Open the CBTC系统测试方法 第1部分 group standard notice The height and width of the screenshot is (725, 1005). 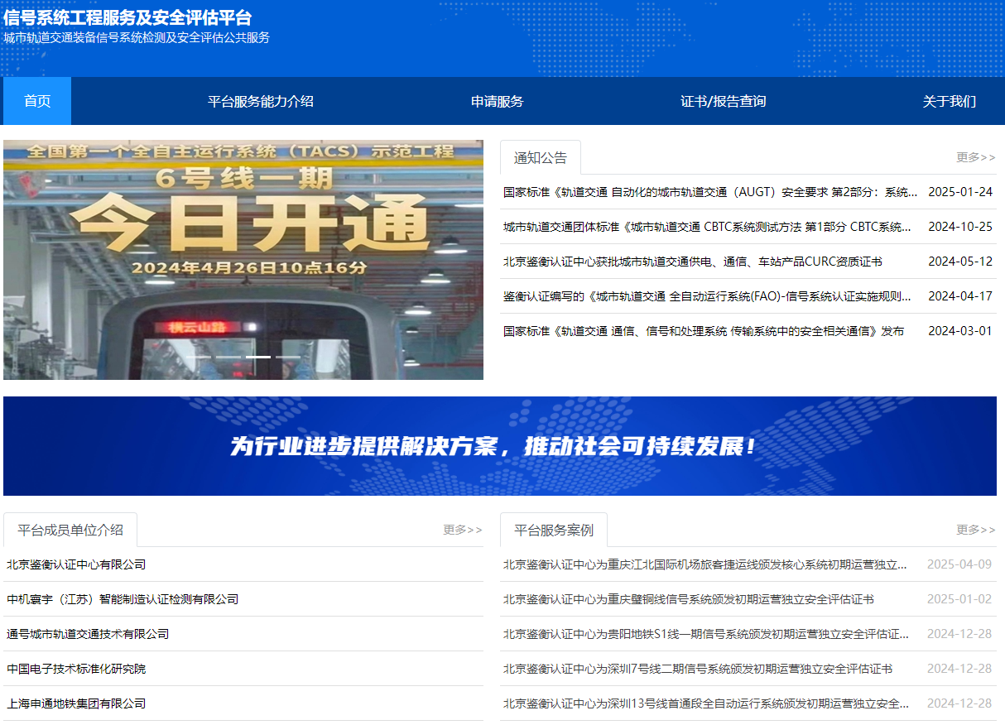707,227
